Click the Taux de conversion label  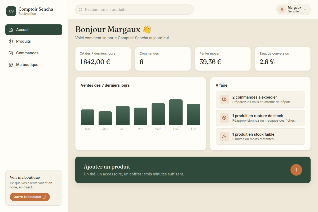(x=274, y=54)
